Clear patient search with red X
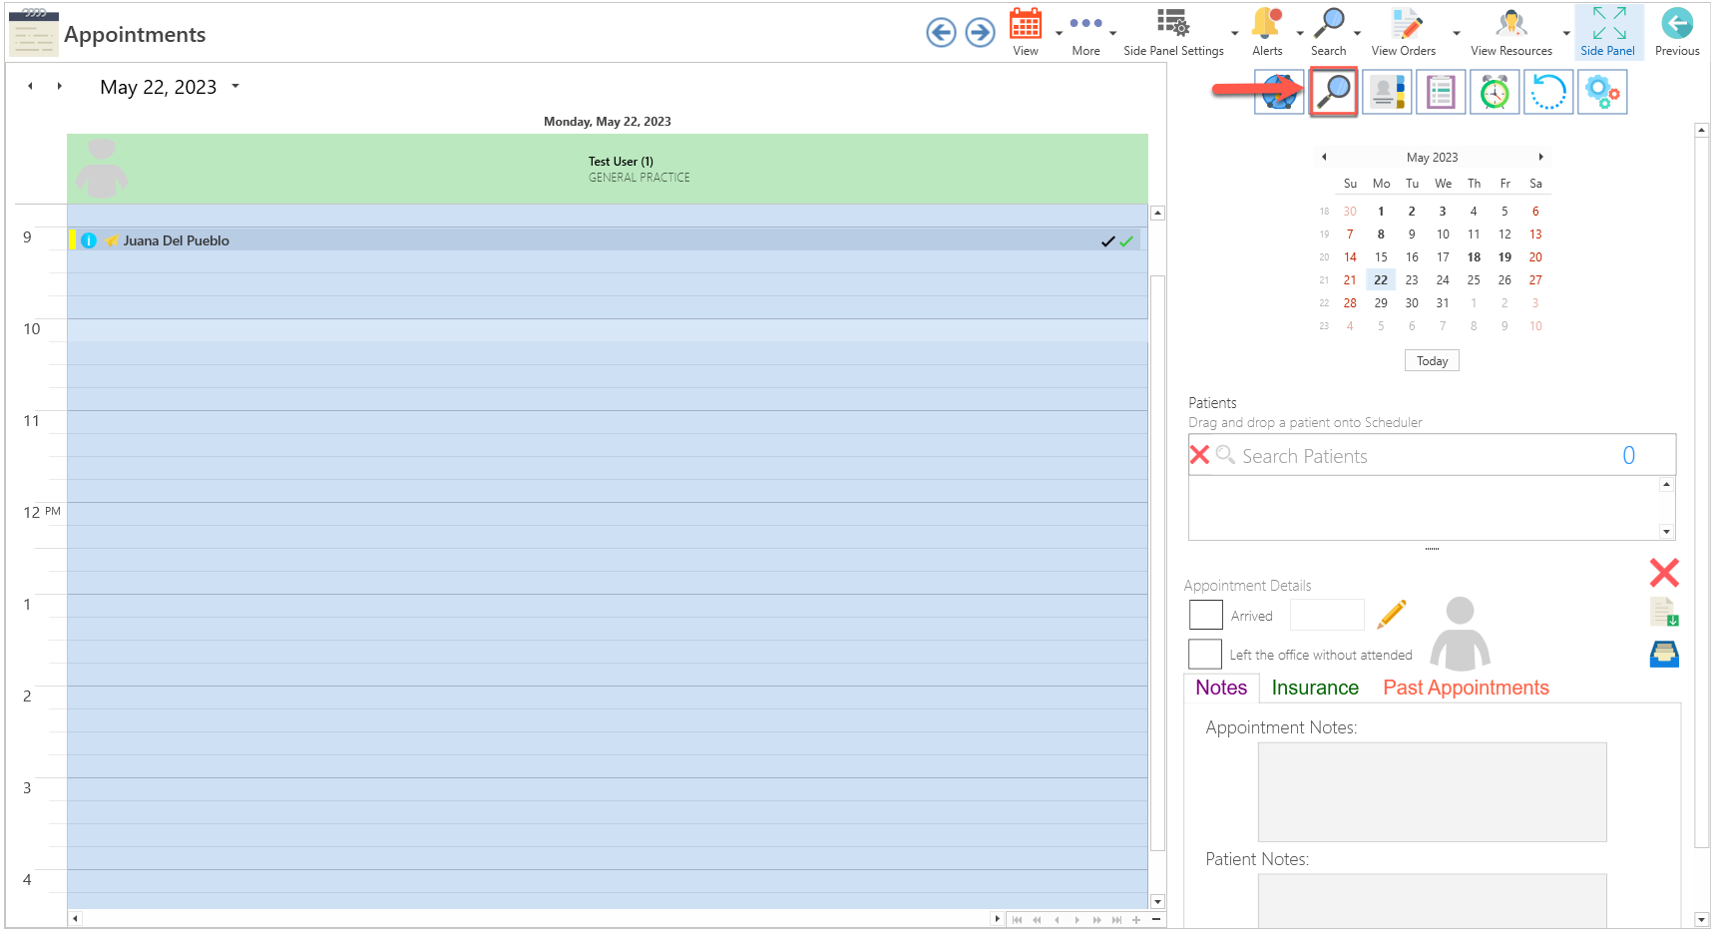This screenshot has width=1717, height=934. (1199, 455)
